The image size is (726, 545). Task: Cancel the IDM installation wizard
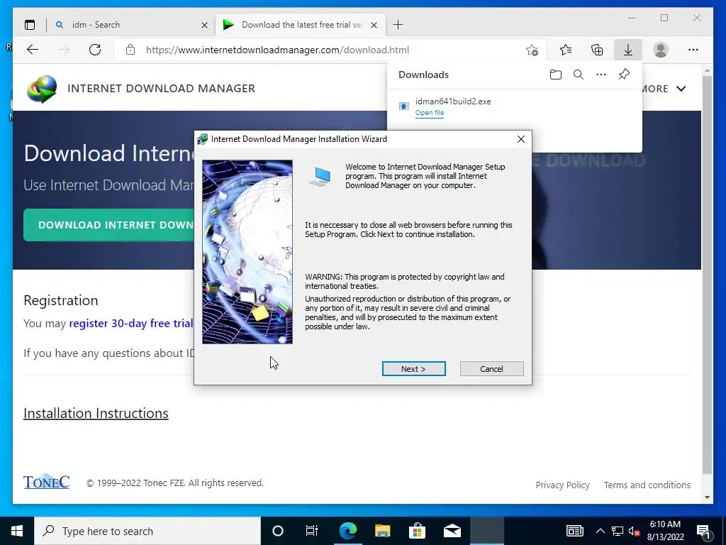(491, 369)
